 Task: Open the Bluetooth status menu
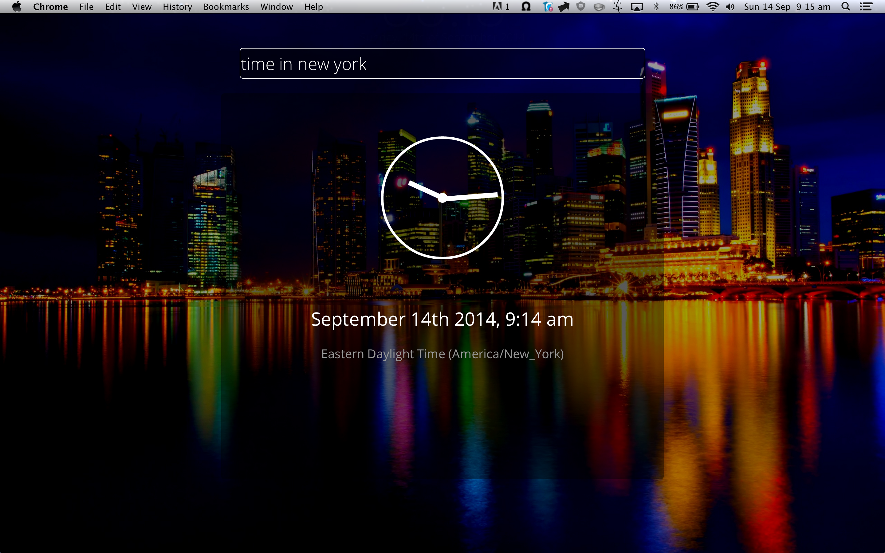(656, 6)
